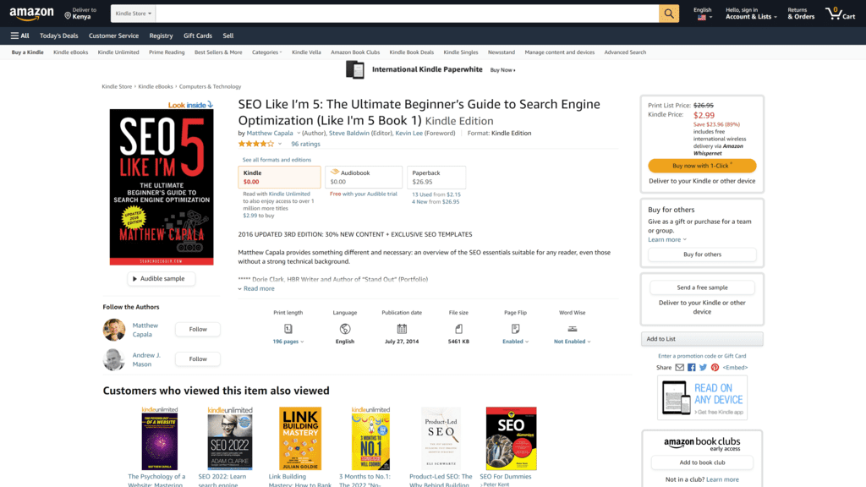Screen dimensions: 866x487
Task: Expand the rating breakdown chevron beside stars
Action: coord(280,144)
